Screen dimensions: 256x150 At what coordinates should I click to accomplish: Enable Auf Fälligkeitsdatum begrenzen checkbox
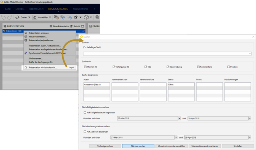(85, 113)
